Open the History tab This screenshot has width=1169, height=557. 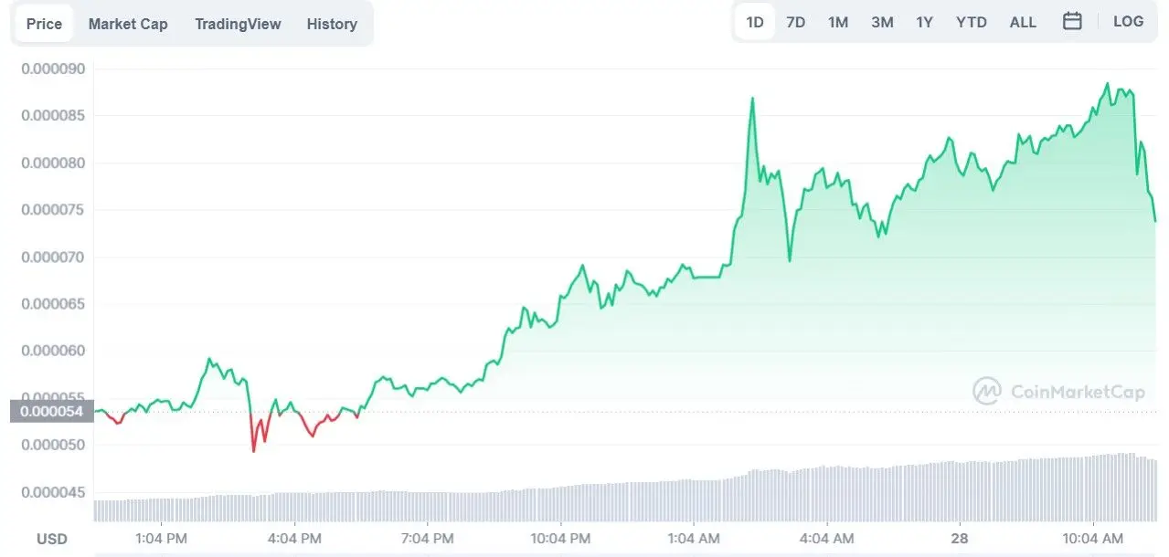pyautogui.click(x=332, y=24)
